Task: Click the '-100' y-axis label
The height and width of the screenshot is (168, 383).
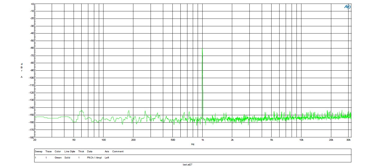Action: [32, 78]
